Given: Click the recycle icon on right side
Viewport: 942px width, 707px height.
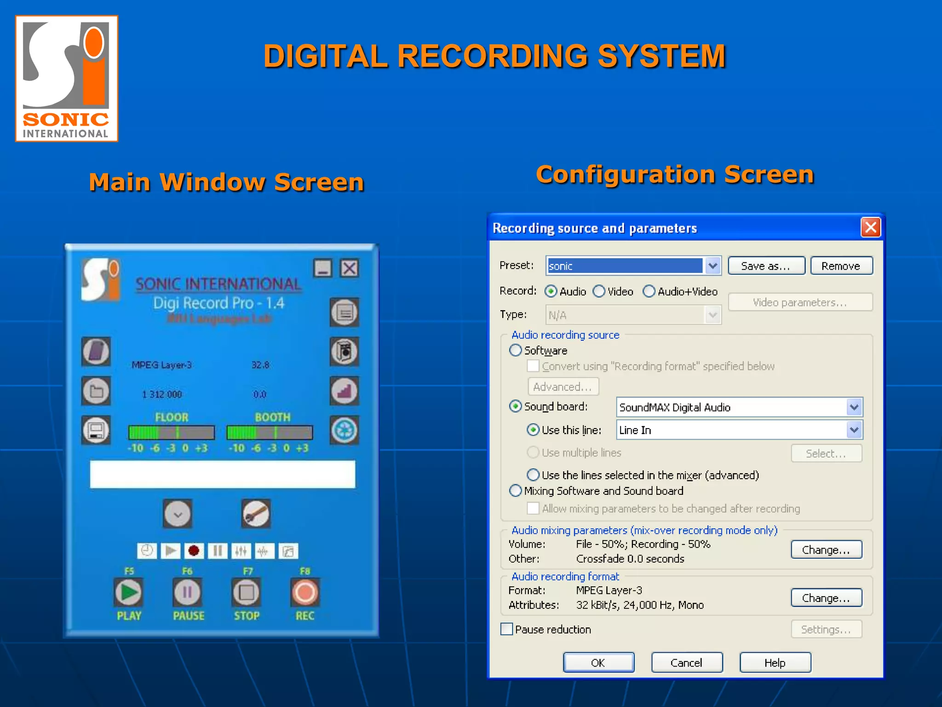Looking at the screenshot, I should [x=344, y=430].
